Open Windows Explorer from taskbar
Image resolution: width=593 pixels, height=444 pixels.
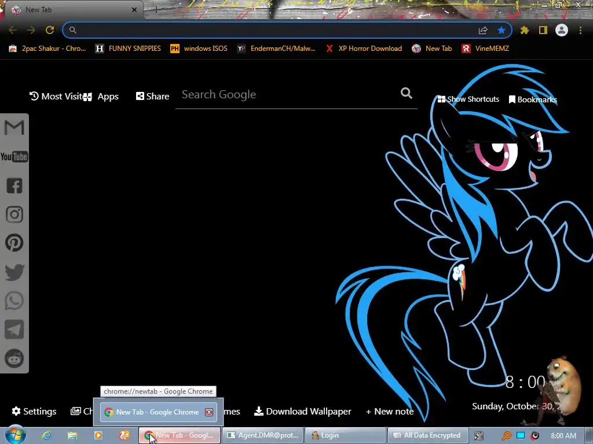(x=72, y=435)
